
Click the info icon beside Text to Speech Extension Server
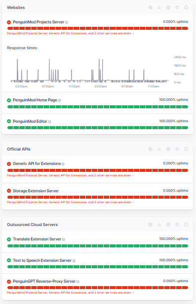74,261
